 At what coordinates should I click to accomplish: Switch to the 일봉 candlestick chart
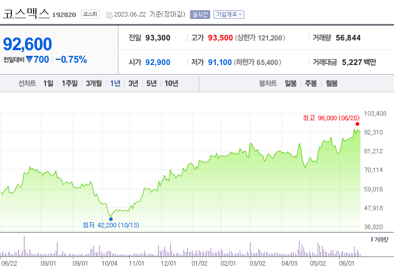pyautogui.click(x=290, y=83)
